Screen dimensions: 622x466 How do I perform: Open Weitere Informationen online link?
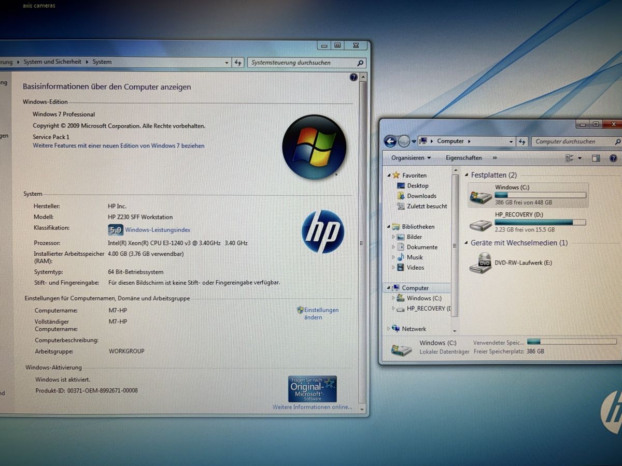[312, 407]
